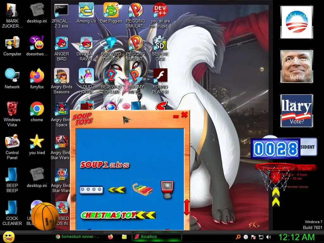This screenshot has width=324, height=243.
Task: Open the chome Chrome shortcut
Action: (x=37, y=112)
